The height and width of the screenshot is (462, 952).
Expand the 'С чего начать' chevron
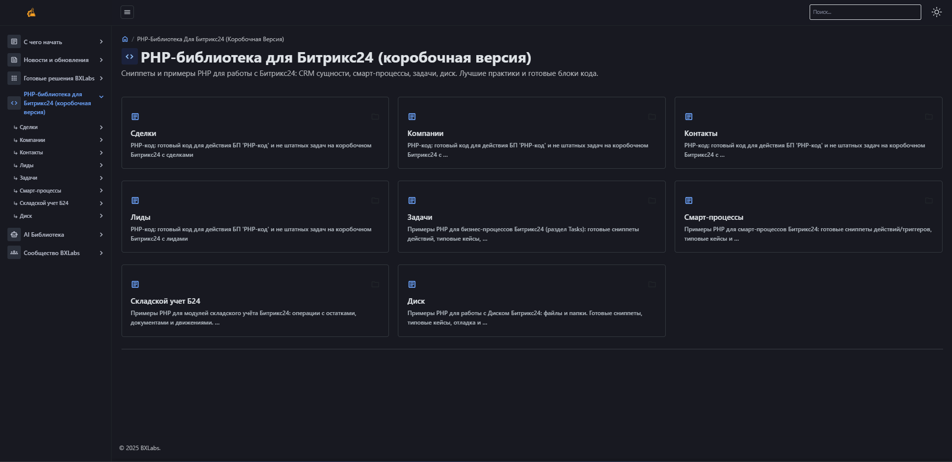[x=101, y=42]
